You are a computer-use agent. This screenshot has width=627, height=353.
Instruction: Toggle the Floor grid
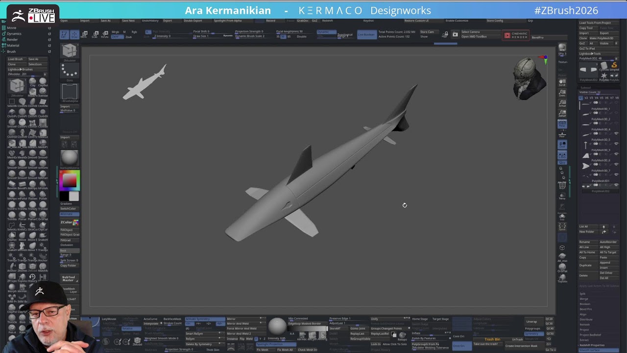pyautogui.click(x=562, y=134)
